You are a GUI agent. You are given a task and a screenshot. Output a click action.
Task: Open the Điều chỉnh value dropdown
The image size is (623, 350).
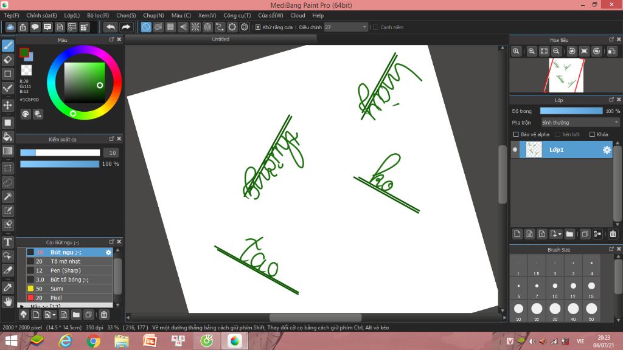tap(346, 27)
